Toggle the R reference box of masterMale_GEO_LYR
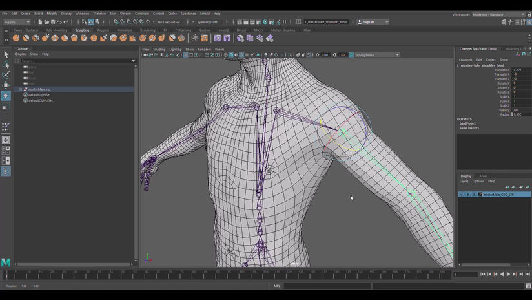The image size is (532, 300). (x=474, y=194)
